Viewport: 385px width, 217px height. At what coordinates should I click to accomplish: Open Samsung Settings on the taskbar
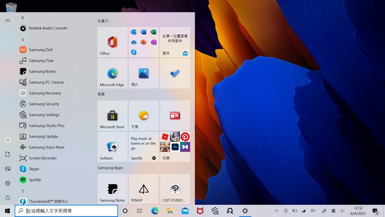tap(215, 211)
